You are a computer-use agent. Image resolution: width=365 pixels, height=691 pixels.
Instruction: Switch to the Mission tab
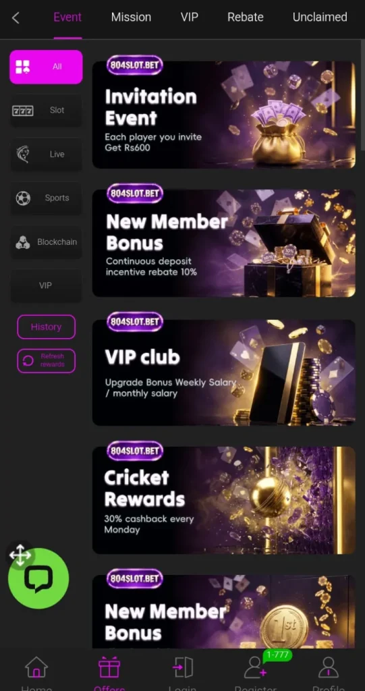131,17
